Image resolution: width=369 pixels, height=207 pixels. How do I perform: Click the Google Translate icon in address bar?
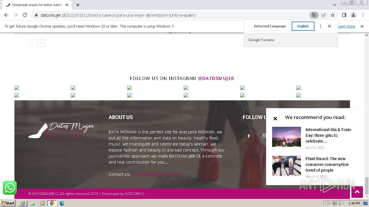(x=314, y=15)
